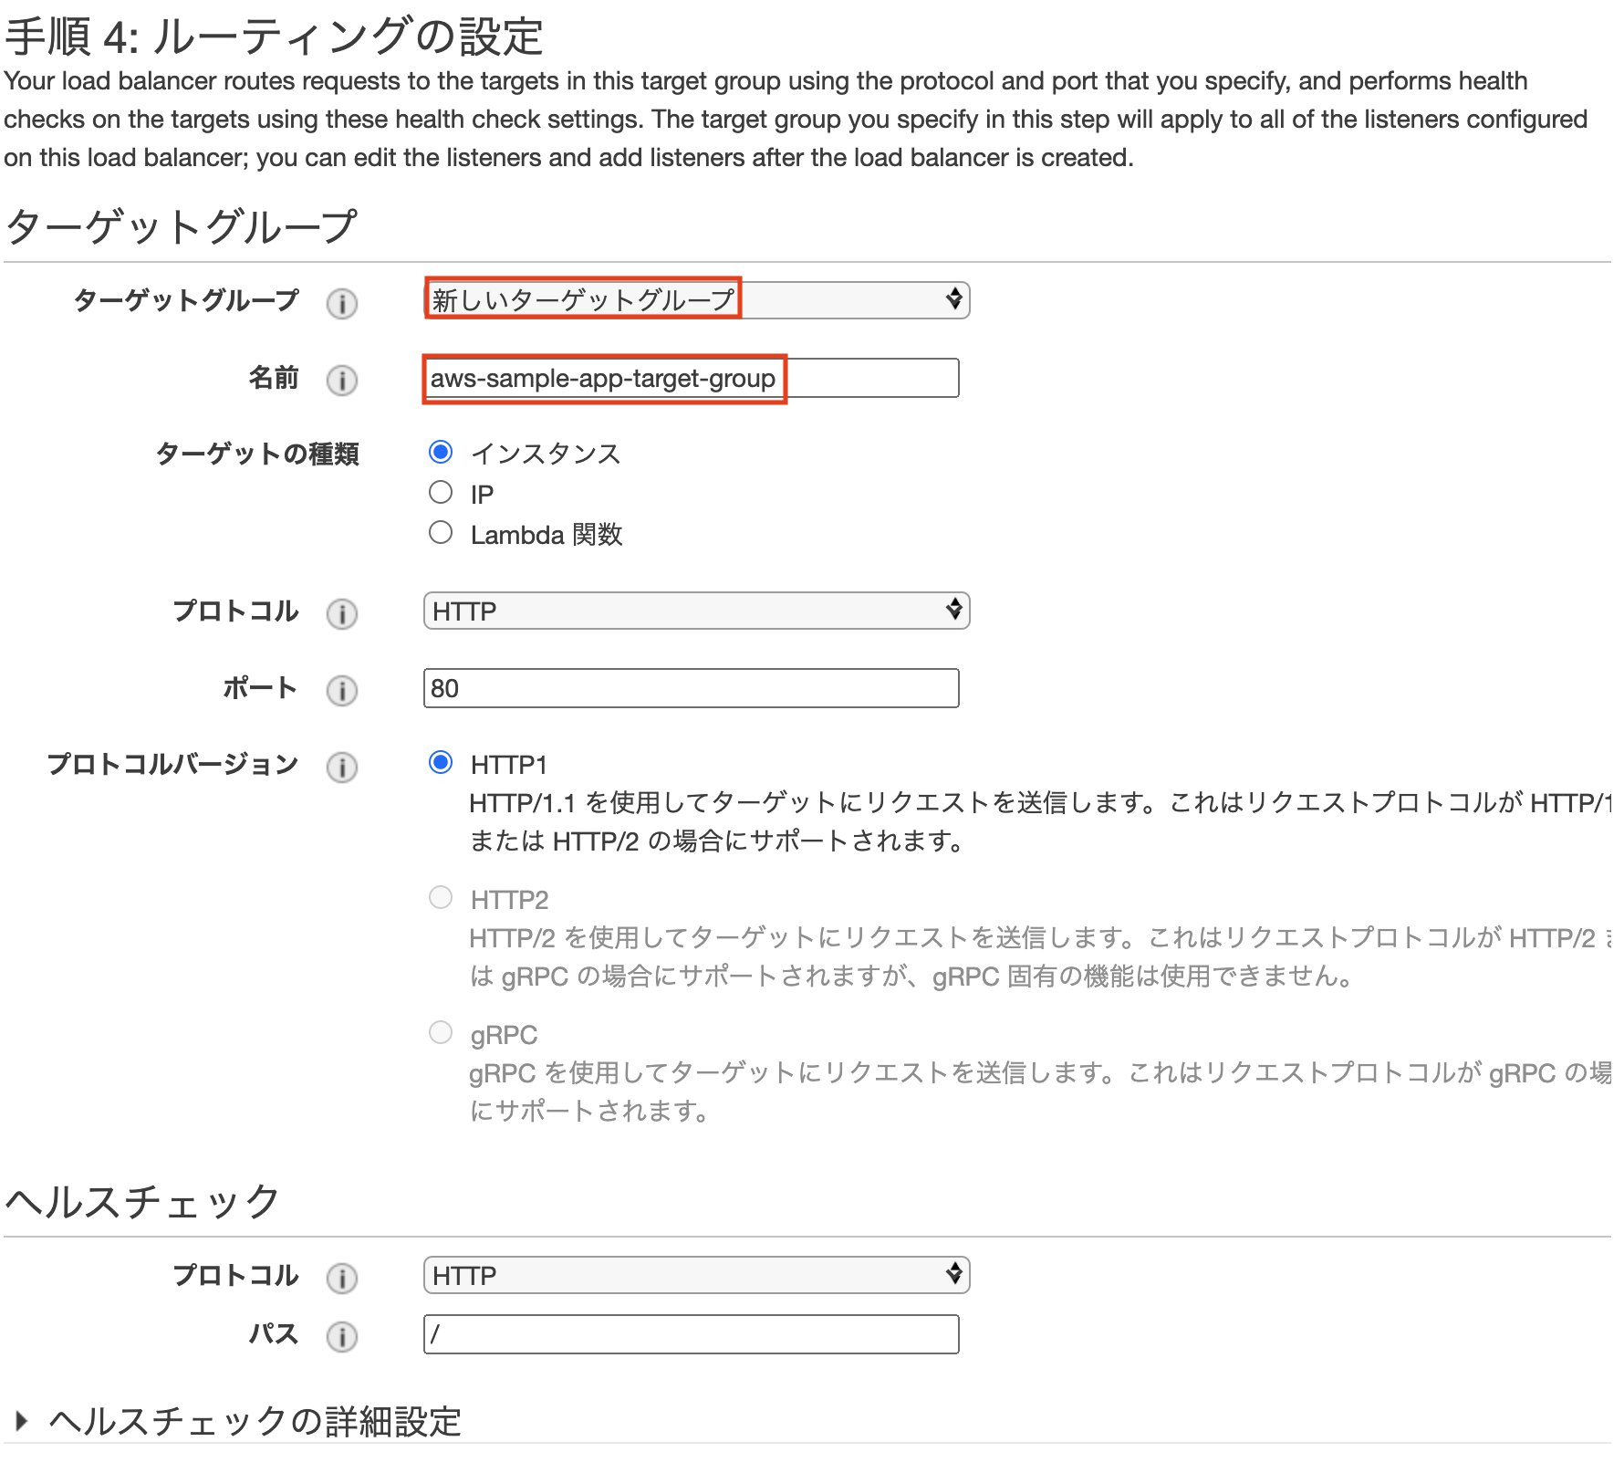Select インスタンス target type radio button
This screenshot has width=1624, height=1473.
pyautogui.click(x=441, y=452)
